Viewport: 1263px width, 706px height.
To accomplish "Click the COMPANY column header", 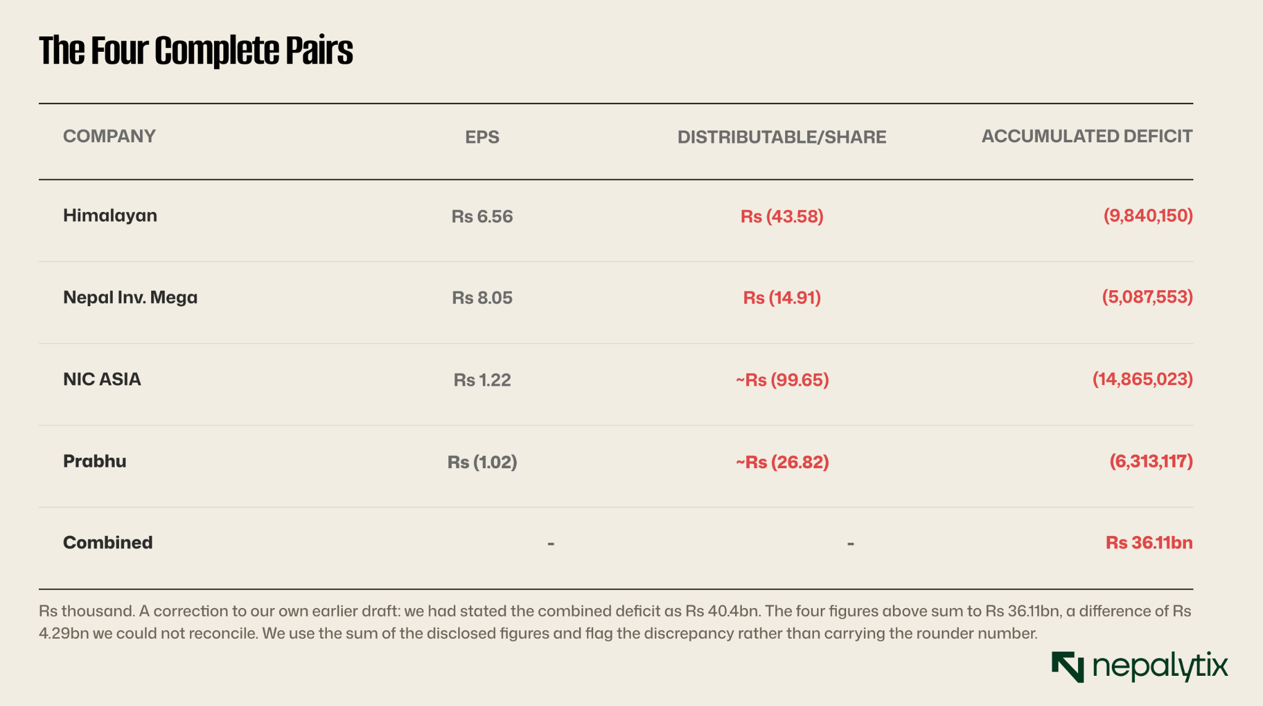I will (x=109, y=136).
